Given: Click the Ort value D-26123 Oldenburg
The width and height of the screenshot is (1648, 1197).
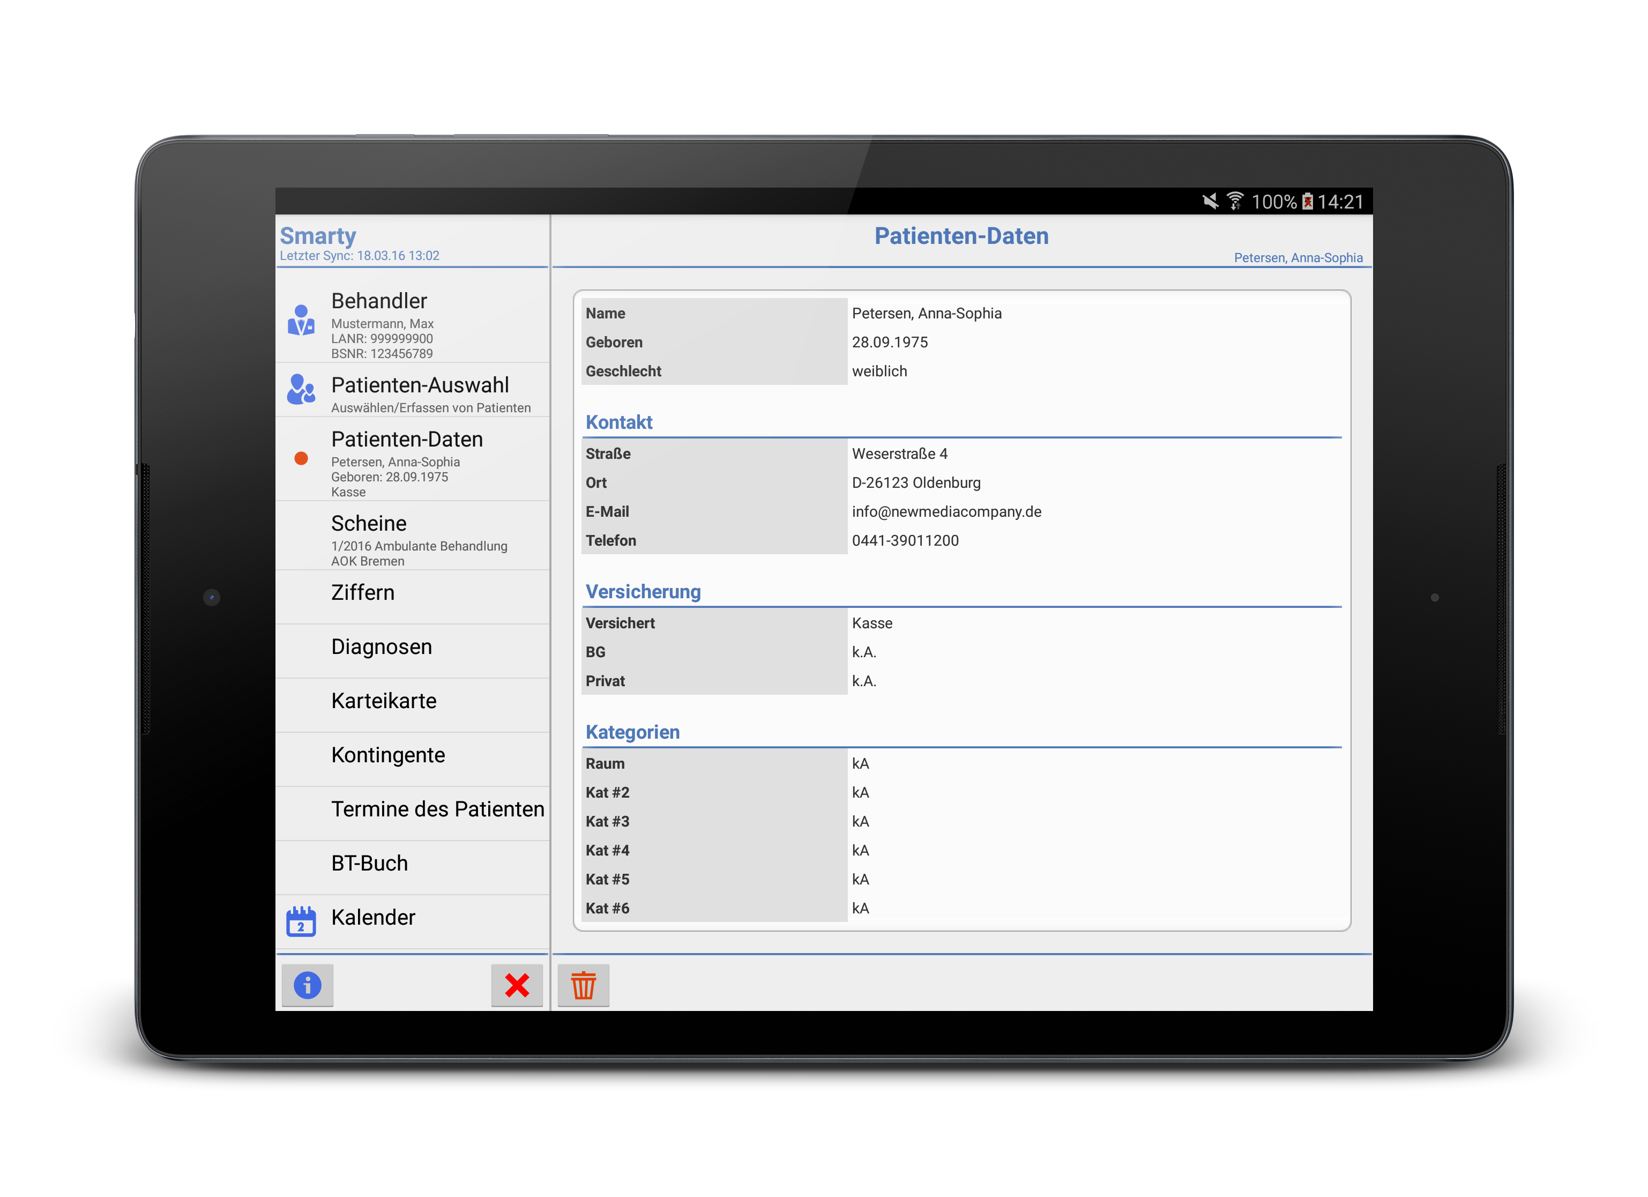Looking at the screenshot, I should [916, 482].
